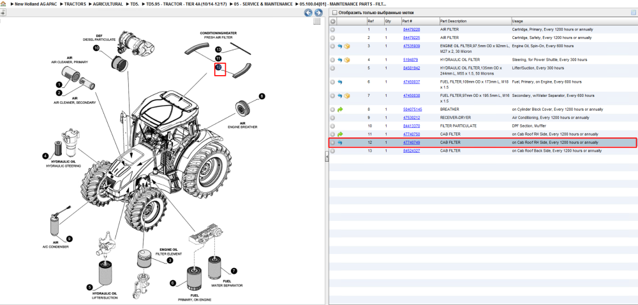Select callout 2 secondary air cleaner in diagram

click(59, 93)
